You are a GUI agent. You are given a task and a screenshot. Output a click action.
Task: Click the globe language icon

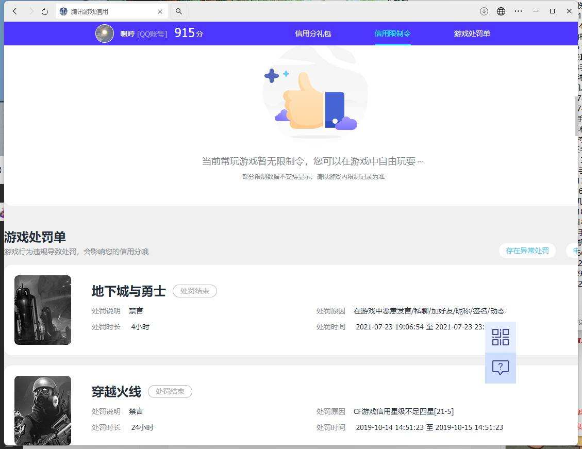coord(501,11)
